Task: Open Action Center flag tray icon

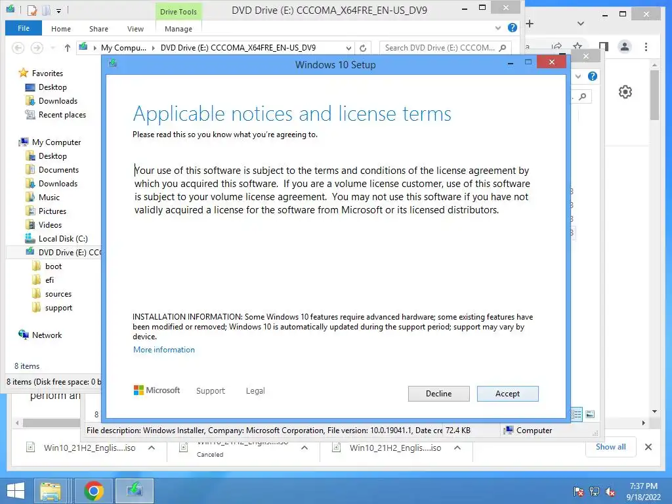Action: (579, 492)
